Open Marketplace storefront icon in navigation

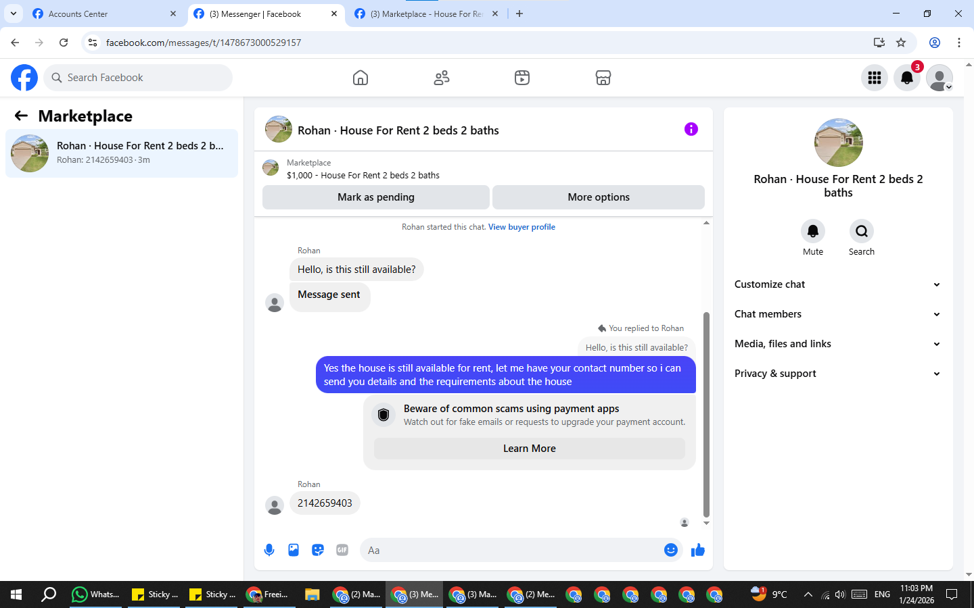coord(603,78)
